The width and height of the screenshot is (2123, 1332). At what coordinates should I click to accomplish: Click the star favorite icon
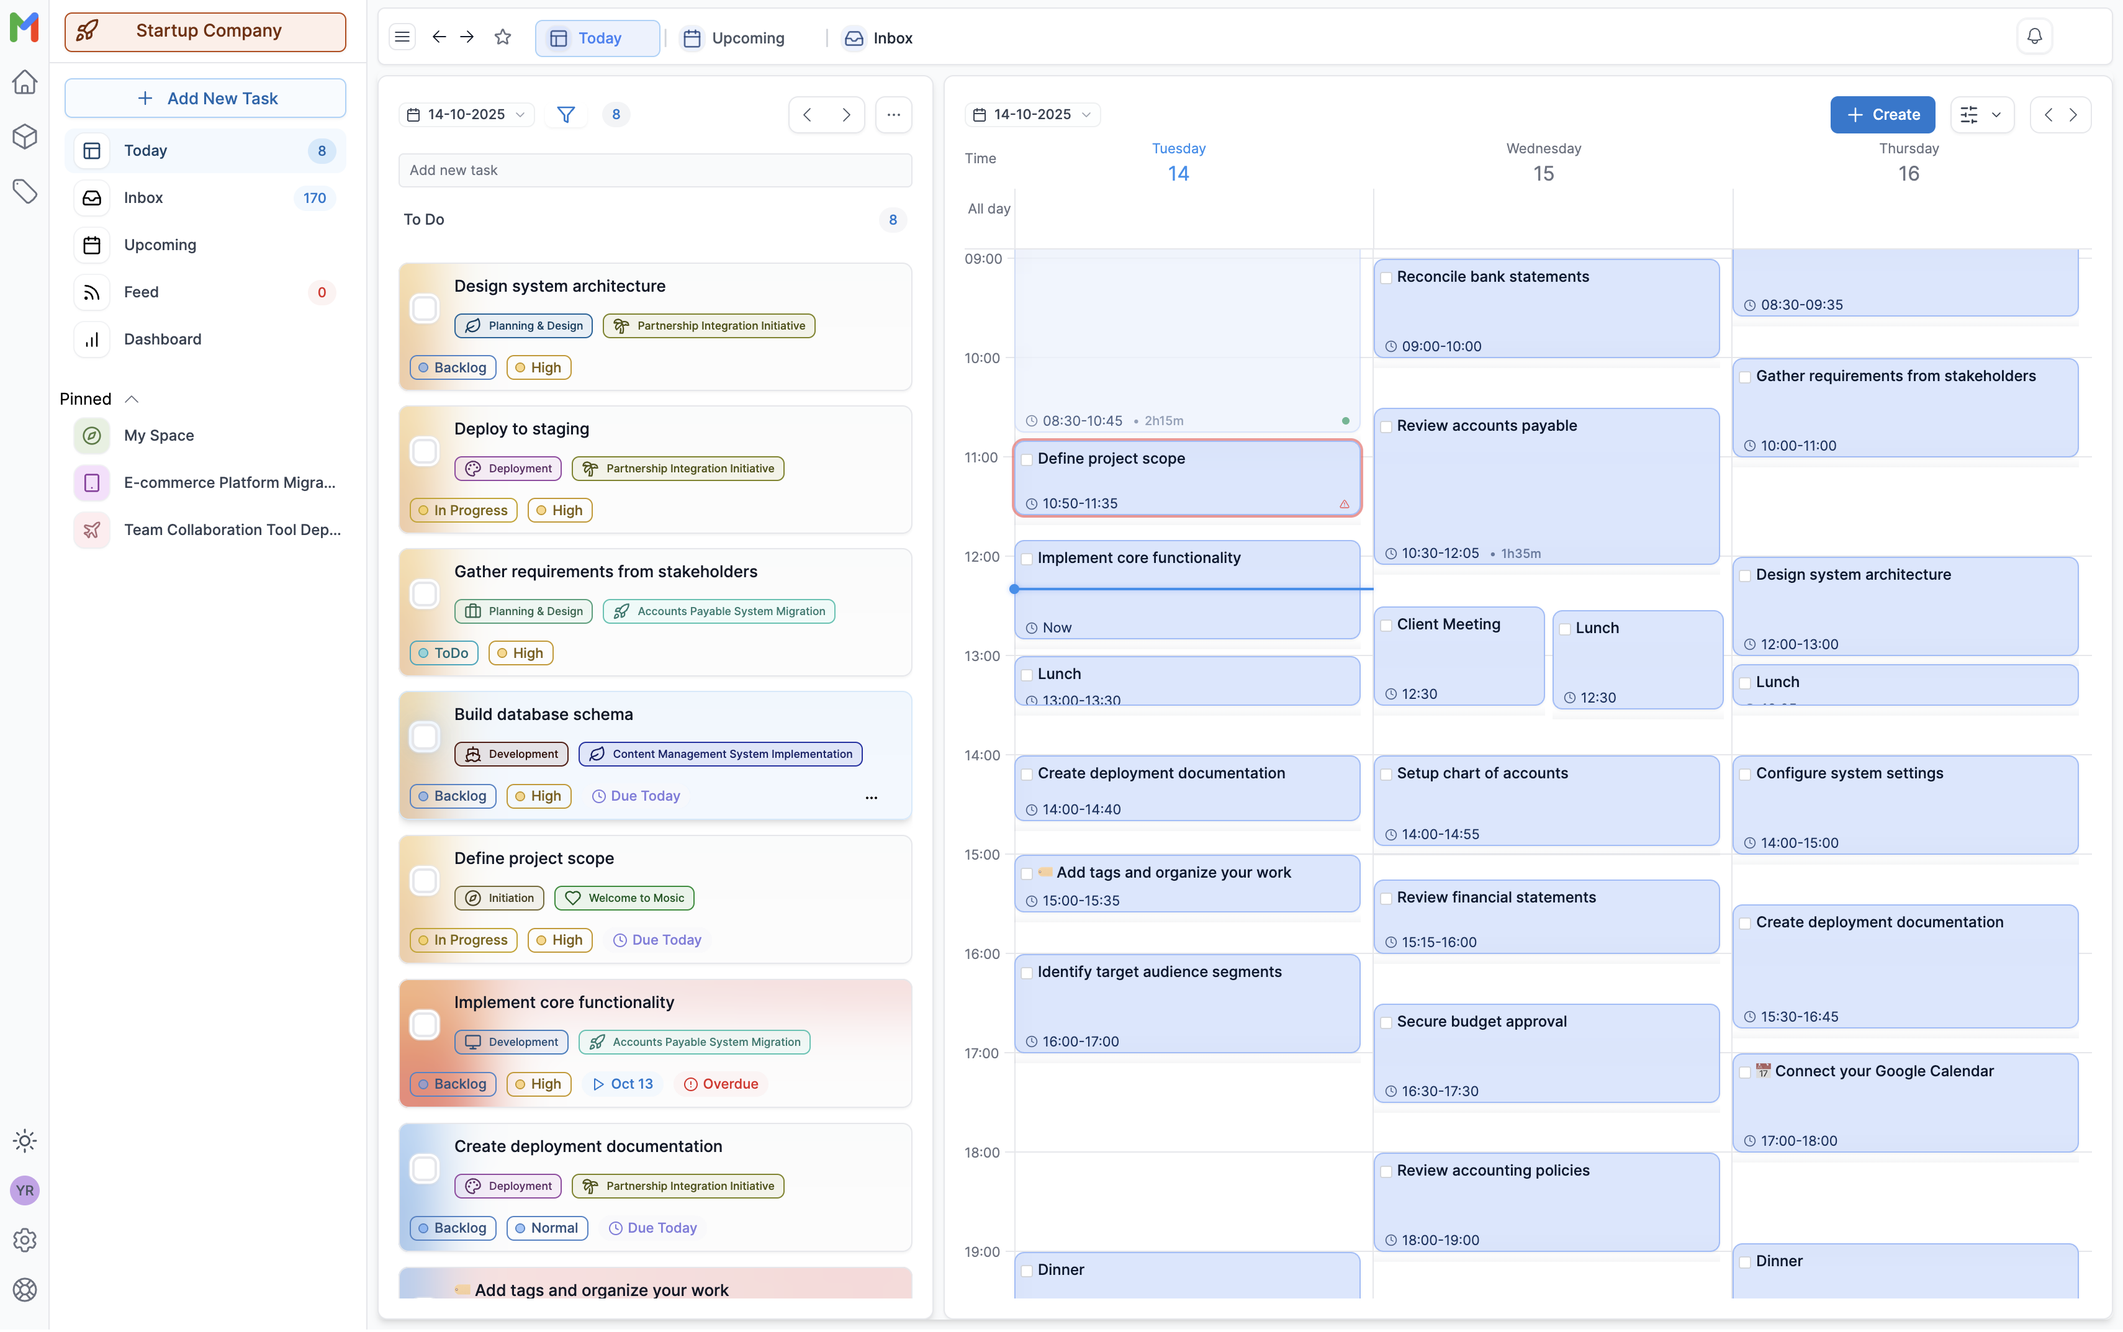pos(503,37)
